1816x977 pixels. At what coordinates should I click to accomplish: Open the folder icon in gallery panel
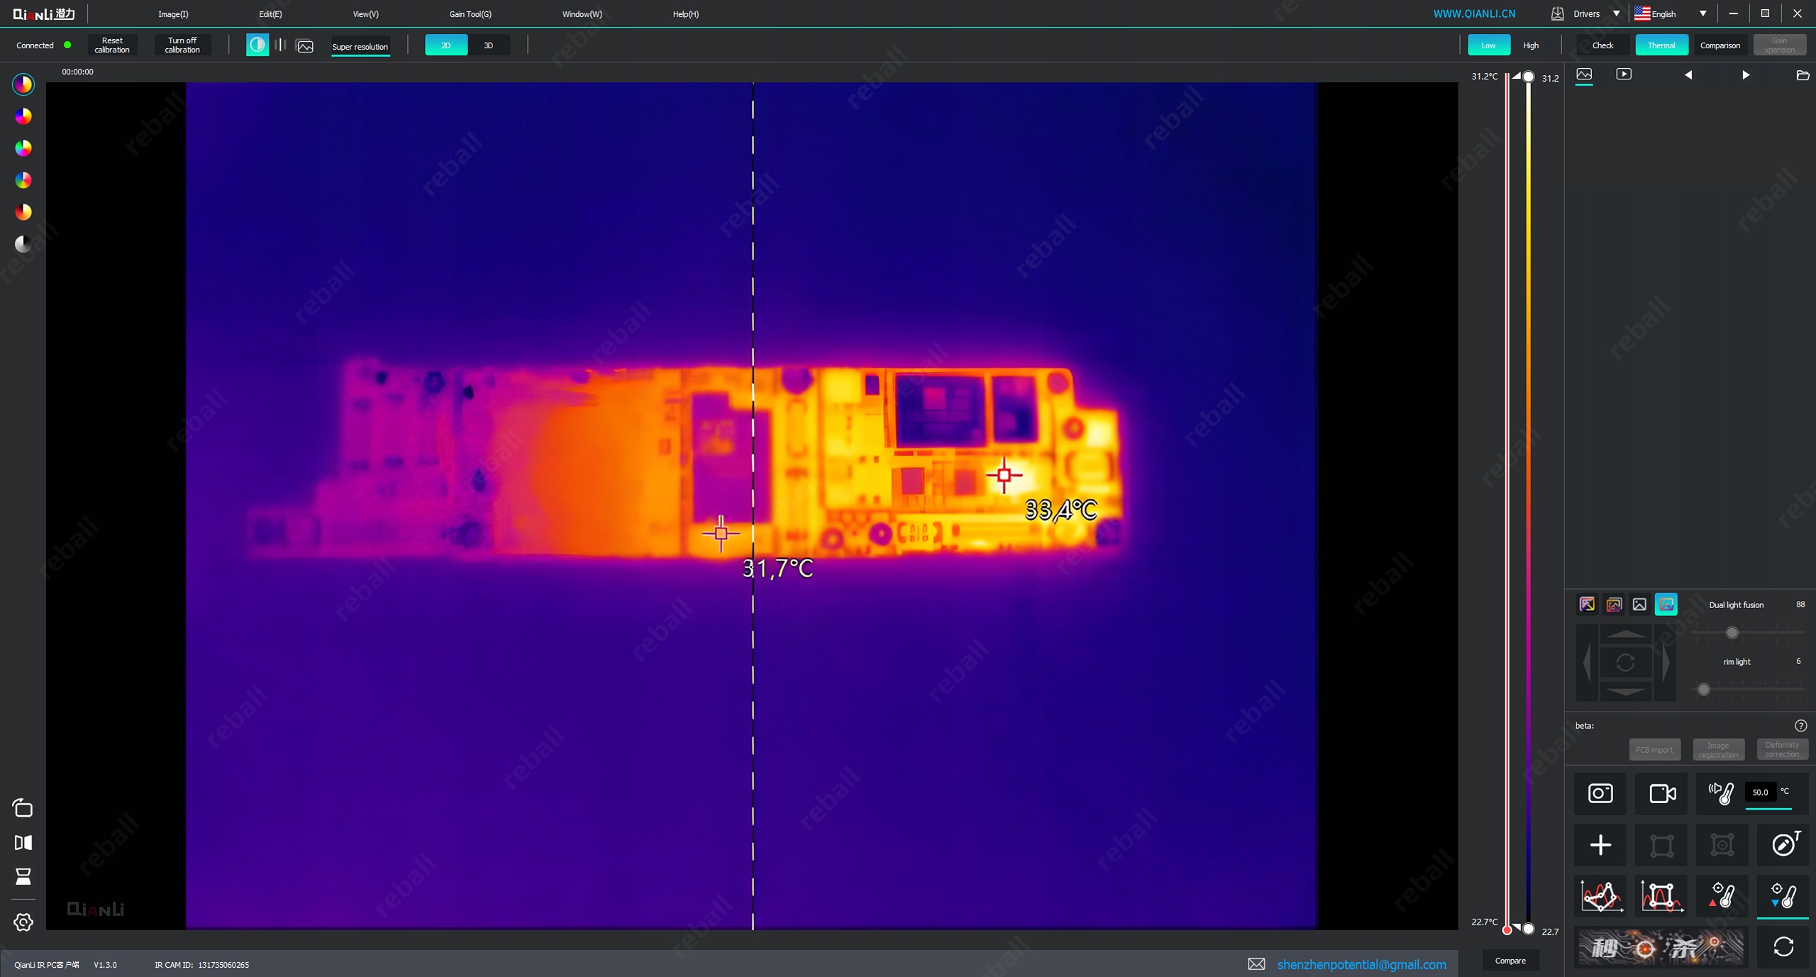(x=1802, y=75)
